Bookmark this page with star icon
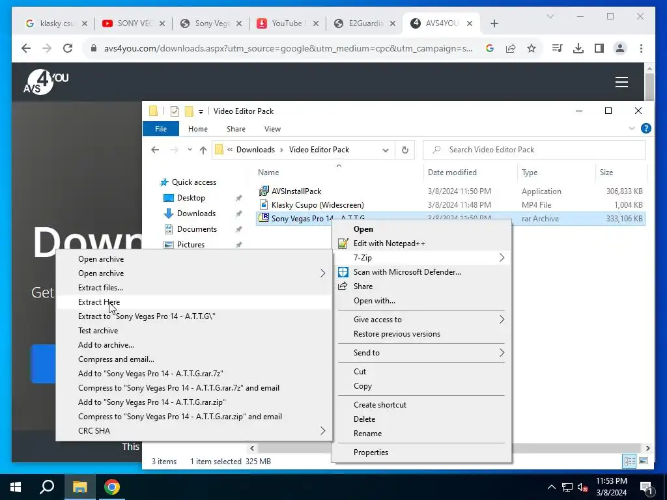Screen dimensions: 667x500 click(532, 48)
